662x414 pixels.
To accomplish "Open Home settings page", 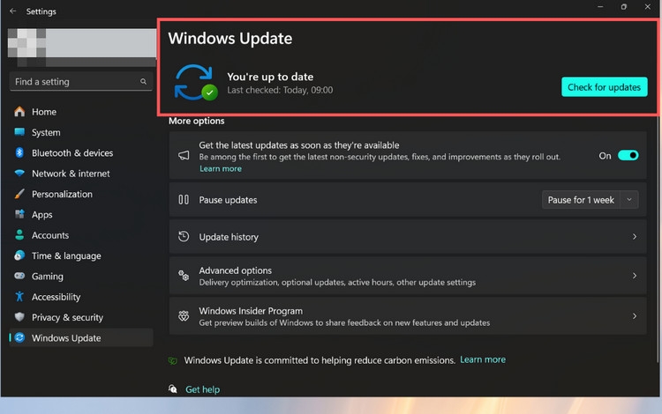I will 44,112.
